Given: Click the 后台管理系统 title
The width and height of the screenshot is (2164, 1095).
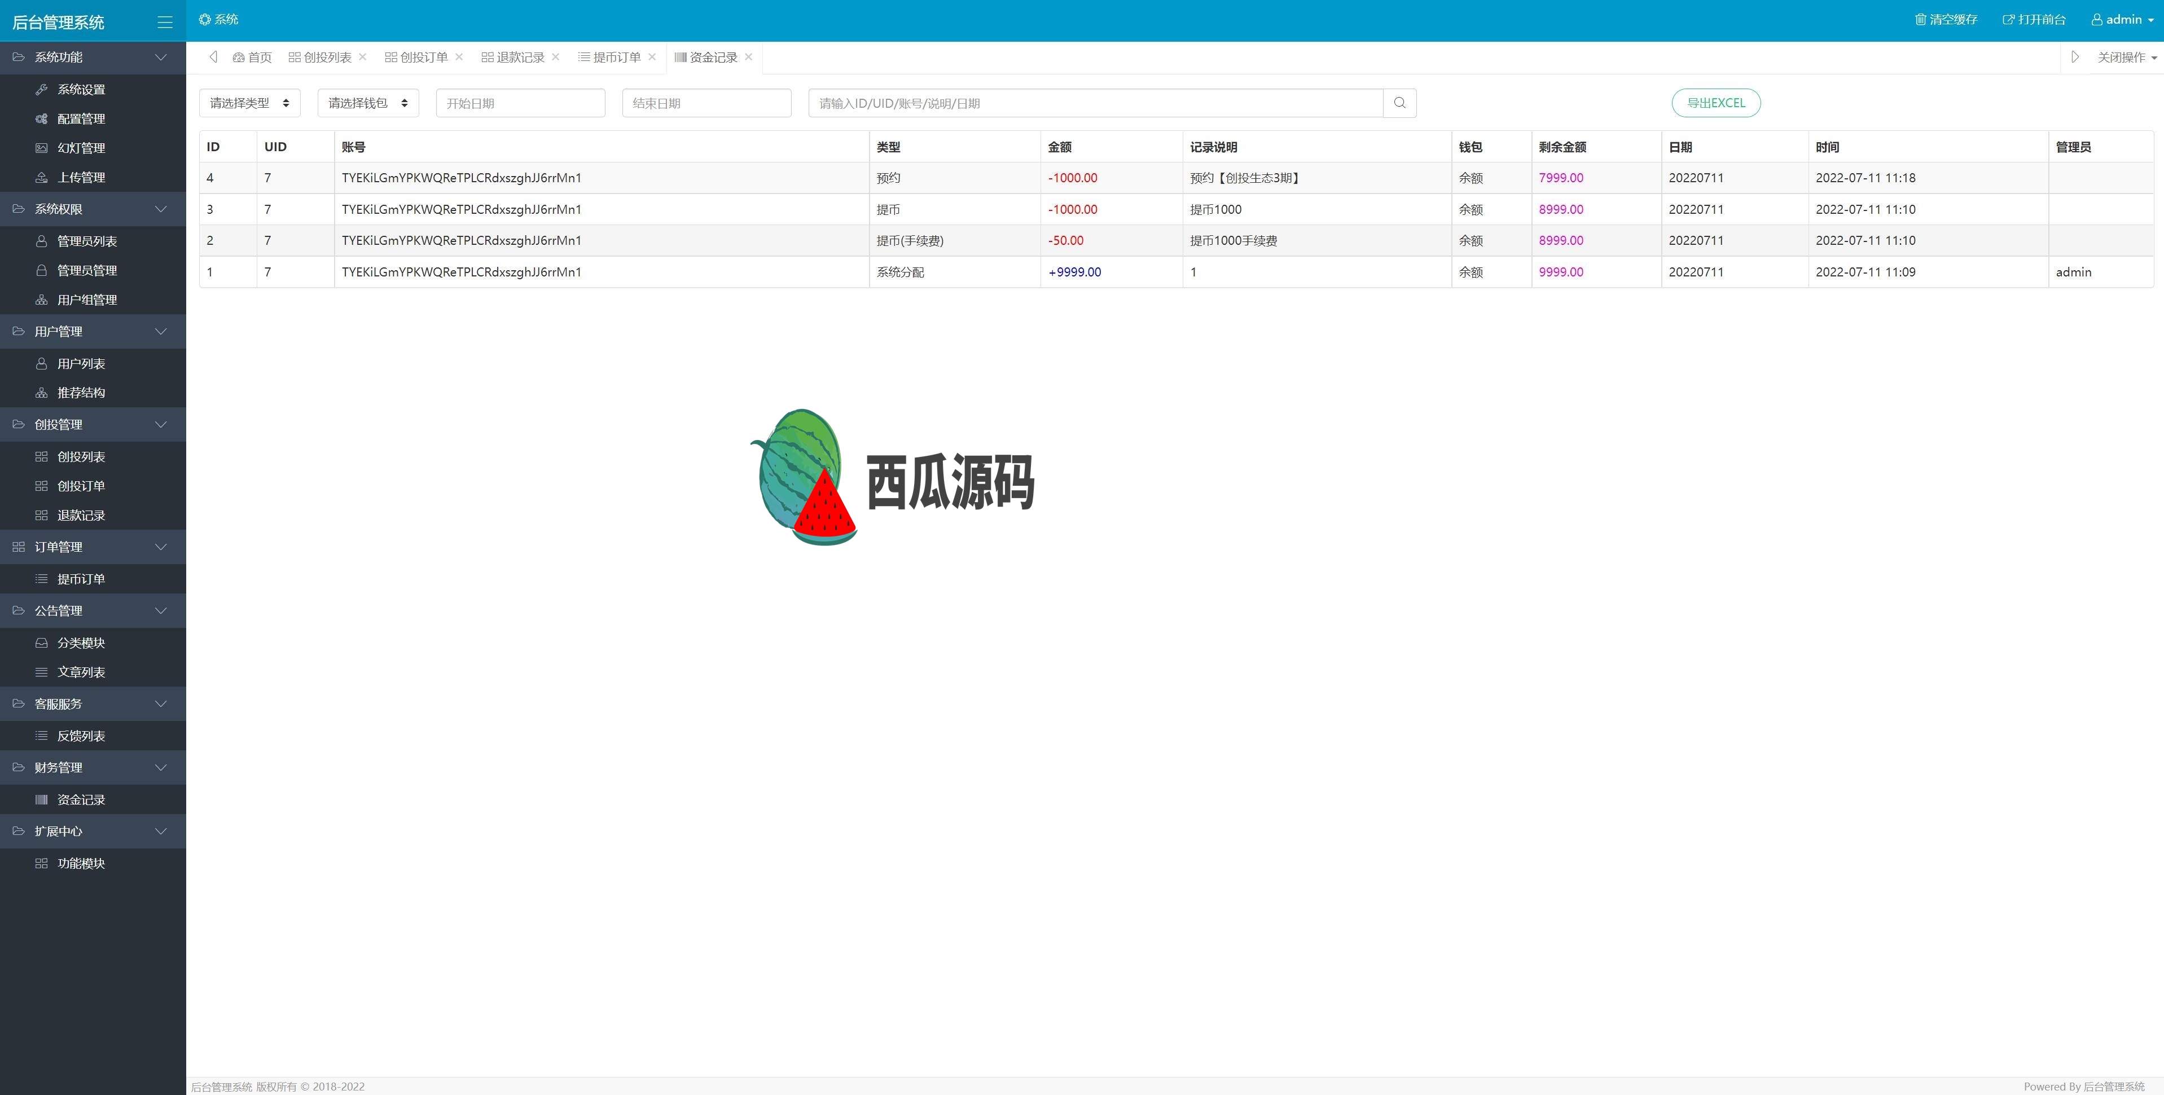Looking at the screenshot, I should [x=58, y=23].
